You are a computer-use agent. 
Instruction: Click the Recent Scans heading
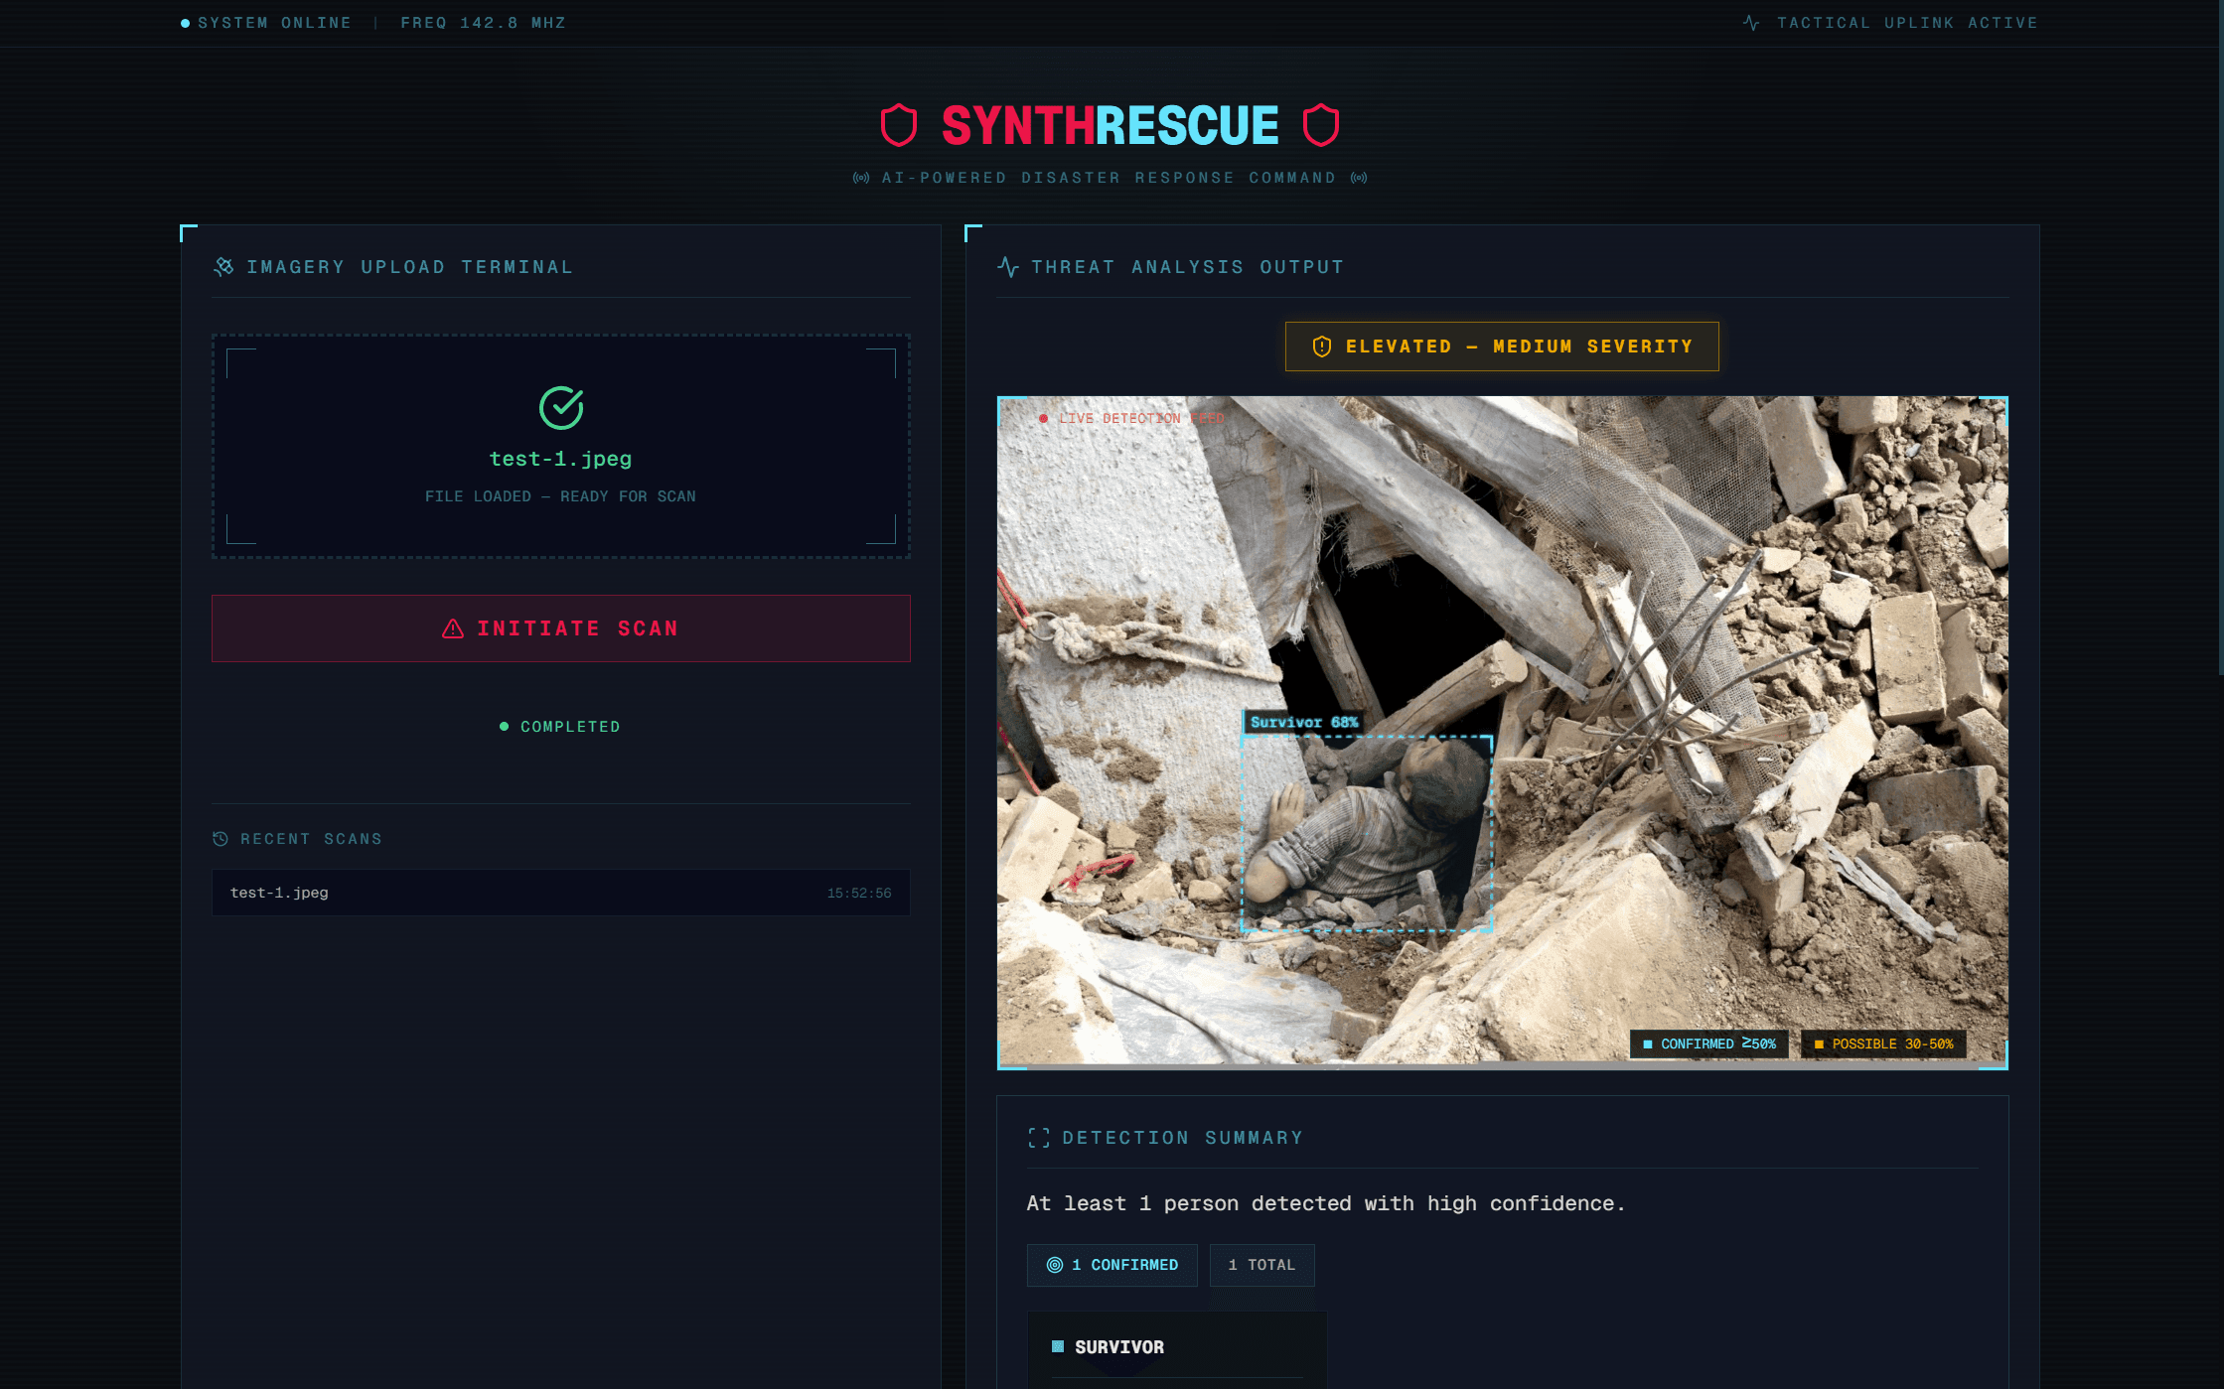tap(311, 839)
